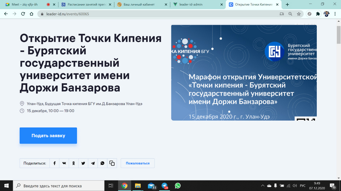Open WhatsApp from the Windows taskbar

coord(178,186)
